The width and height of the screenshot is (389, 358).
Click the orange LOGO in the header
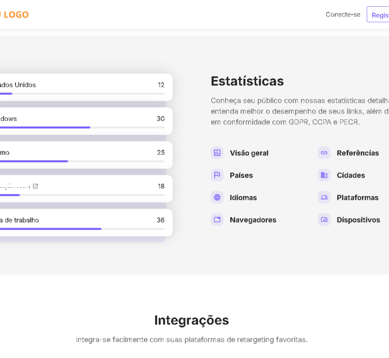pyautogui.click(x=15, y=15)
